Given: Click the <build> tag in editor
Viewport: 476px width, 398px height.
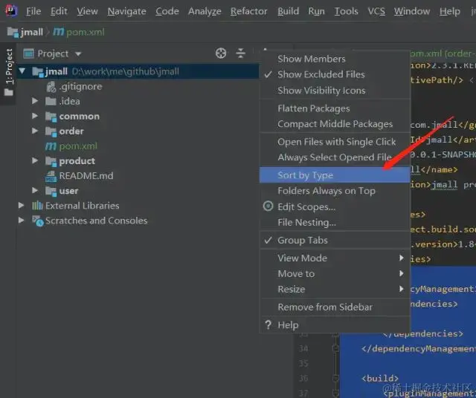Looking at the screenshot, I should coord(380,378).
